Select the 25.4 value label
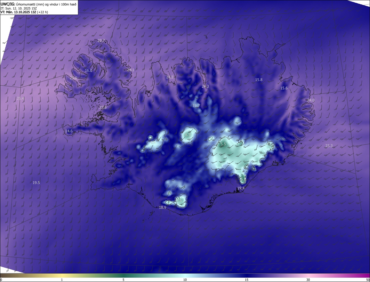370x282 pixels. pyautogui.click(x=20, y=99)
